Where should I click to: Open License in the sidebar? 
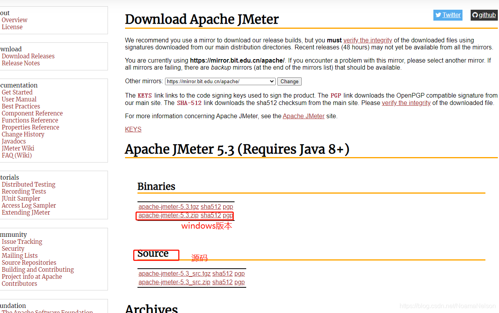coord(12,27)
